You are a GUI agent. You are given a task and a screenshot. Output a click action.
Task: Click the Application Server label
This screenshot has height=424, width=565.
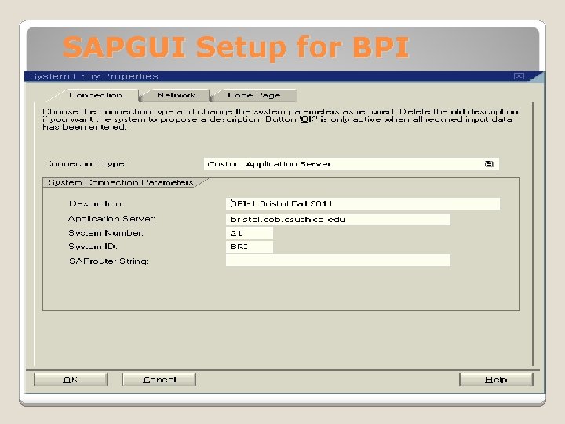pyautogui.click(x=111, y=219)
